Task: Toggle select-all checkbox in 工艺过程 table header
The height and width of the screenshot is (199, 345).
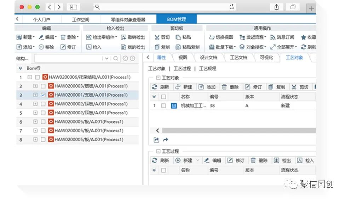Action: tap(163, 170)
